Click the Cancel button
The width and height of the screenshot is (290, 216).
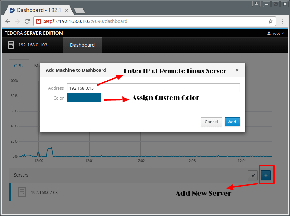click(x=211, y=122)
